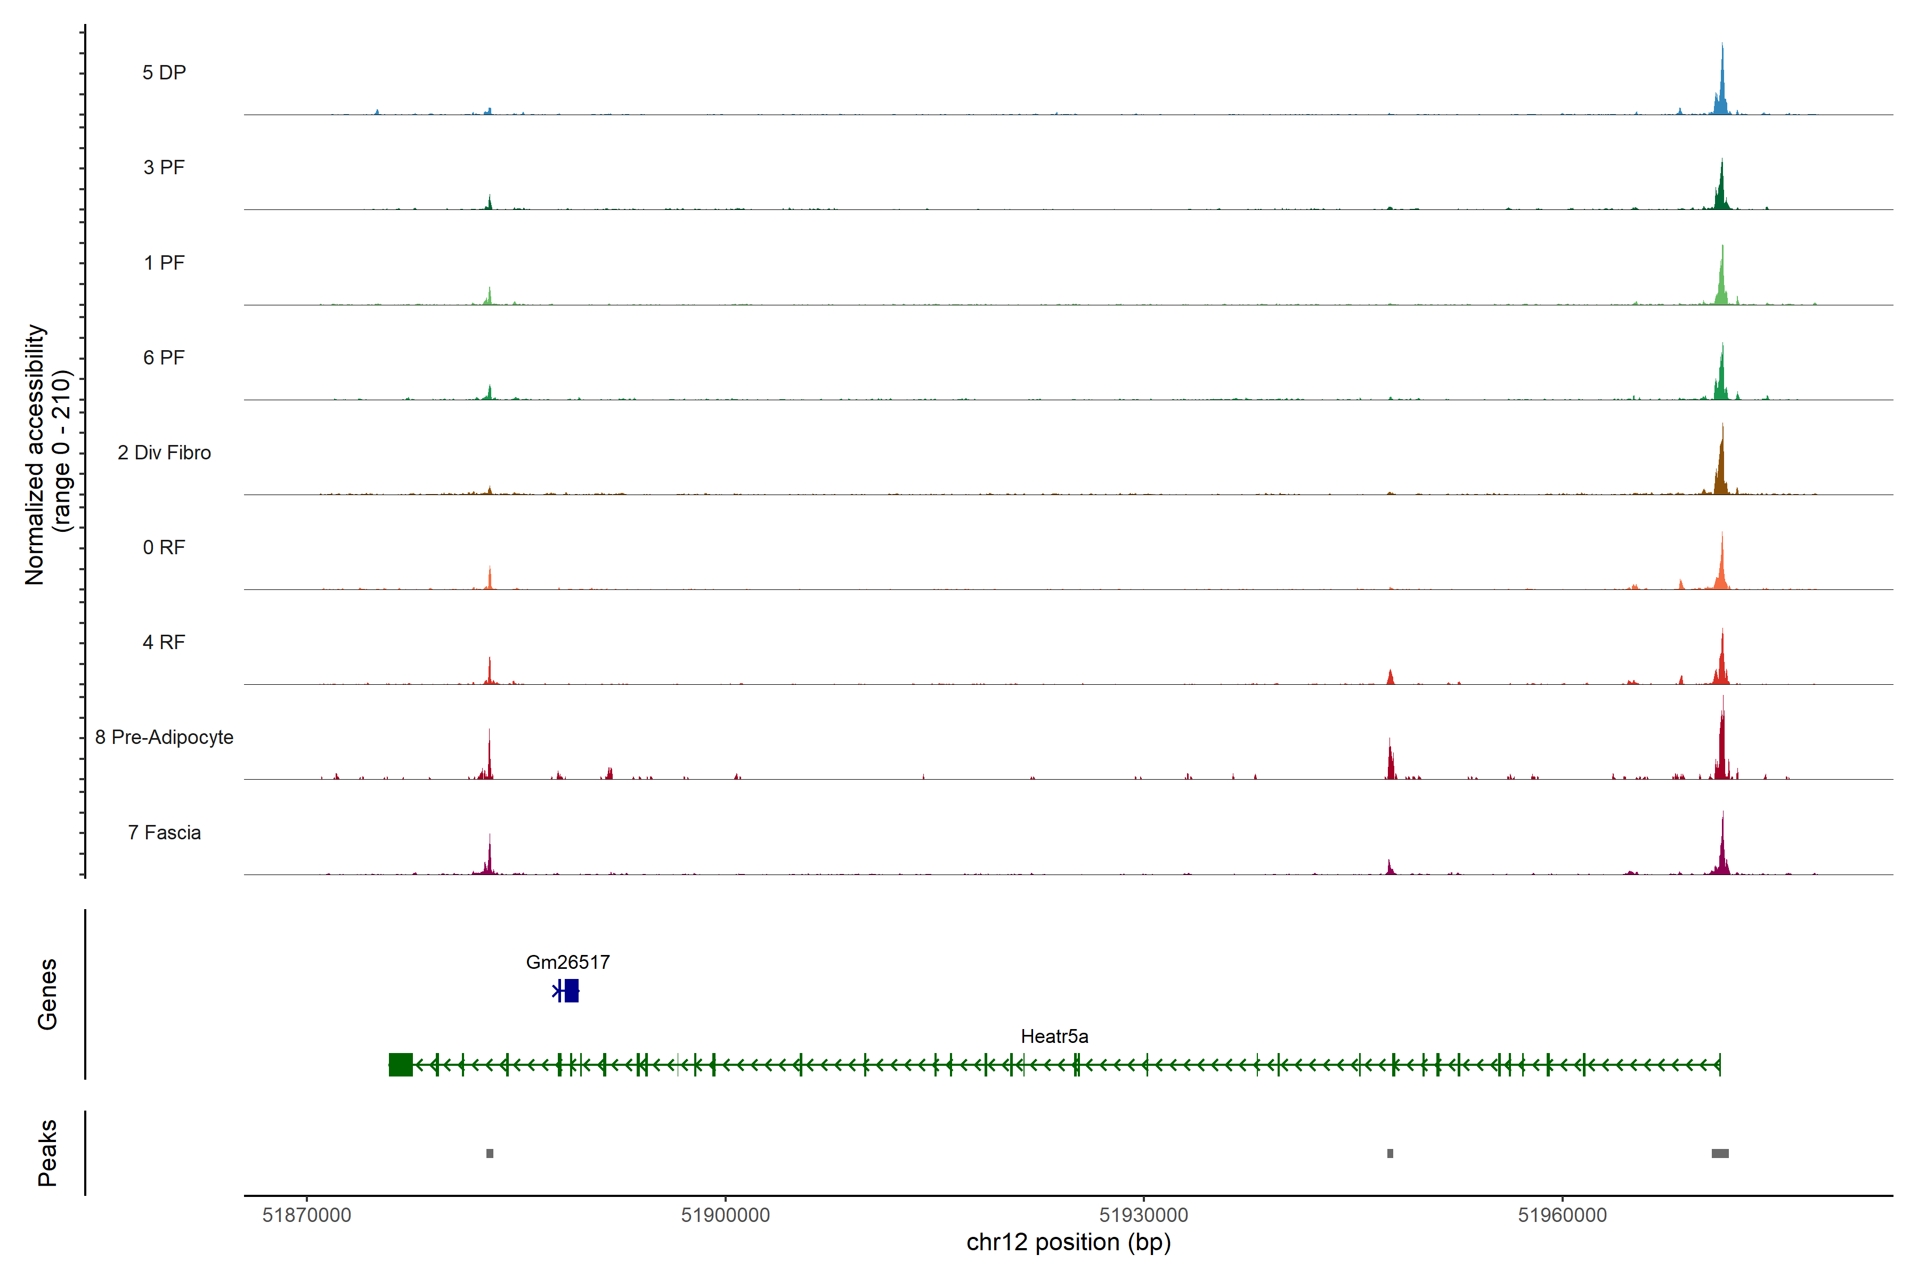Screen dimensions: 1918x1279
Task: Click the widest rightmost gray peak marker
Action: tap(1720, 1153)
